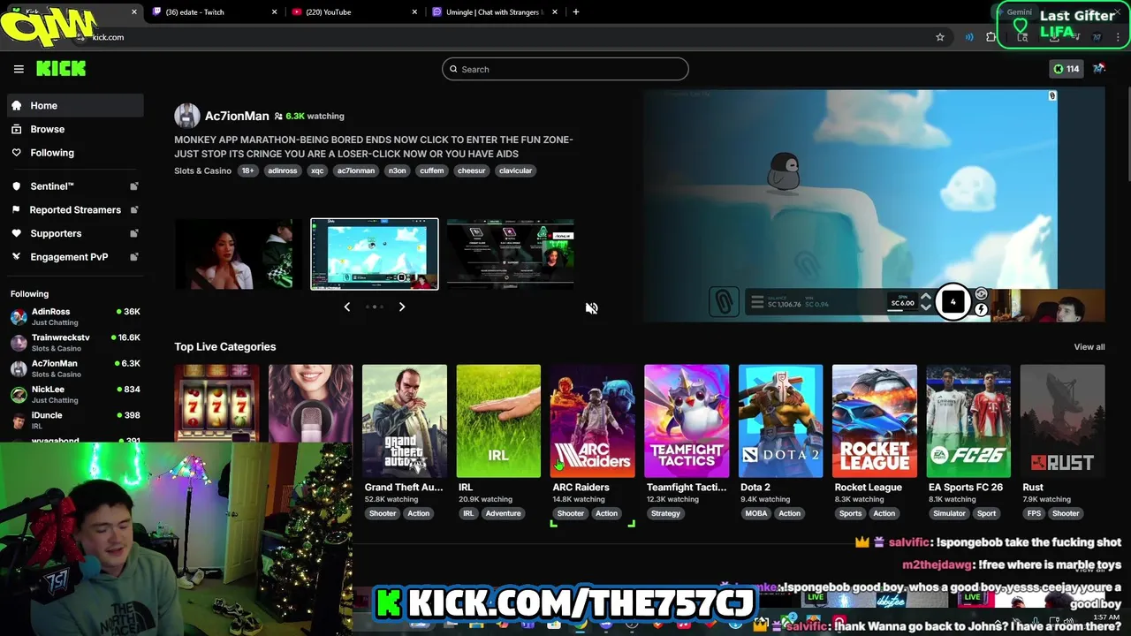Viewport: 1131px width, 636px height.
Task: Click the external-link icon beside Supporters
Action: point(134,233)
